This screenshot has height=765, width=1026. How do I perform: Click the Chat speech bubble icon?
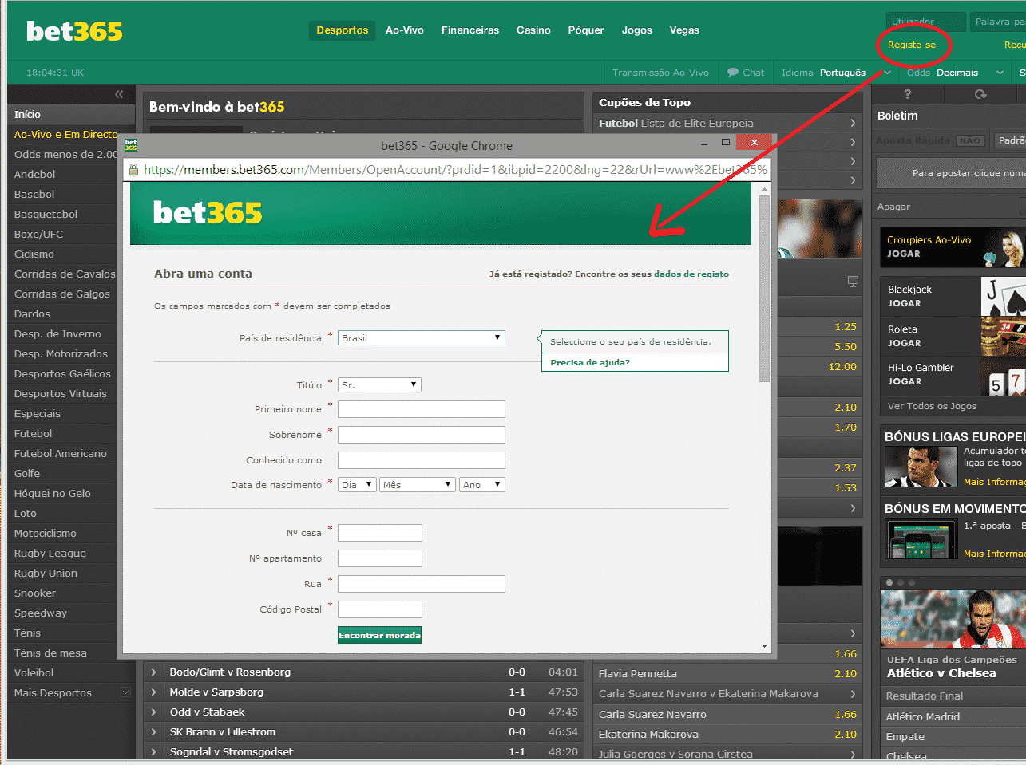coord(732,73)
